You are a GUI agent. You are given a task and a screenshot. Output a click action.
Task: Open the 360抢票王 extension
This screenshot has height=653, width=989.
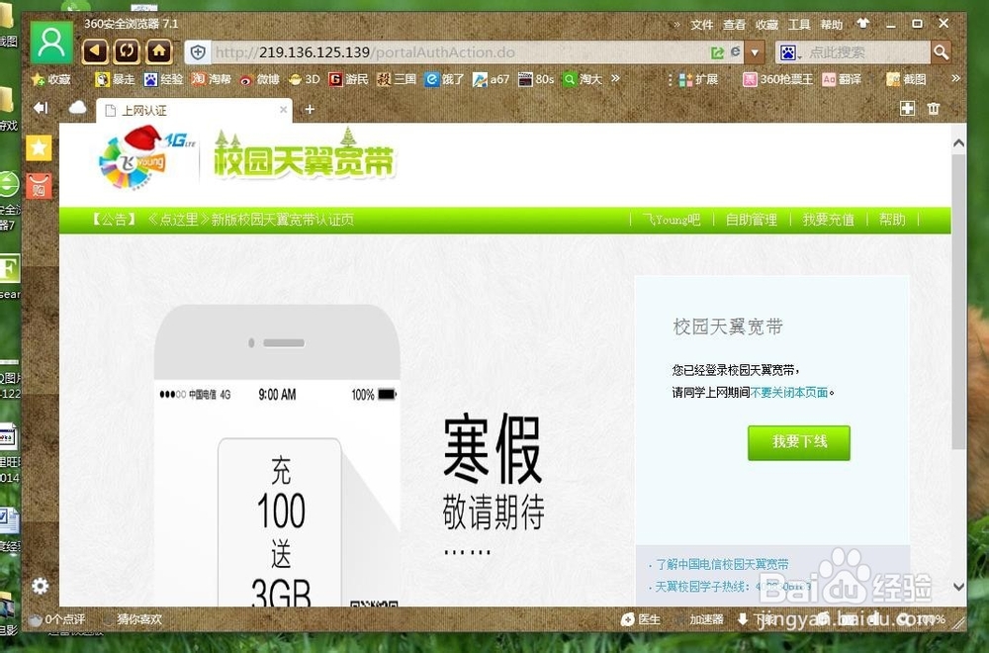(777, 79)
